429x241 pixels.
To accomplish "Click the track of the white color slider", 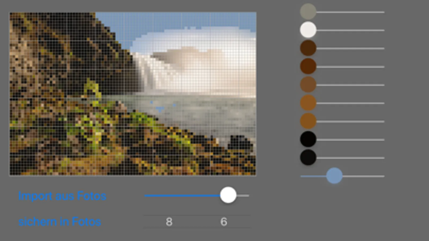I will 350,30.
